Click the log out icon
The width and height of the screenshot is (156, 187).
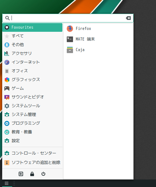click(x=21, y=174)
